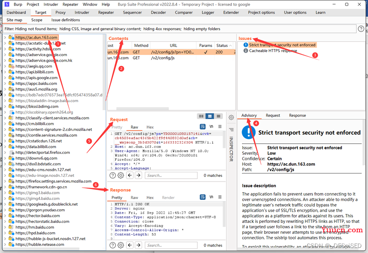This screenshot has height=253, width=368.
Task: Expand the https://downv6.qq.com node
Action: pos(5,158)
